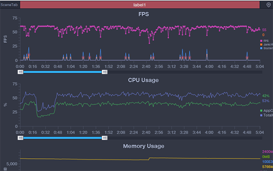Click the blue 10083 memory value
The height and width of the screenshot is (171, 273).
pos(268,162)
